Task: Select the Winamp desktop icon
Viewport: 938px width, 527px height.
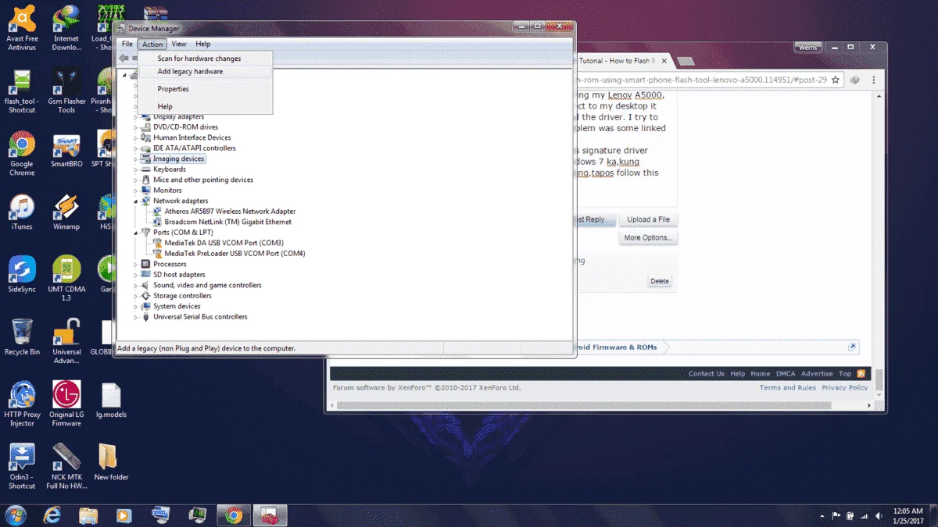Action: click(x=66, y=212)
